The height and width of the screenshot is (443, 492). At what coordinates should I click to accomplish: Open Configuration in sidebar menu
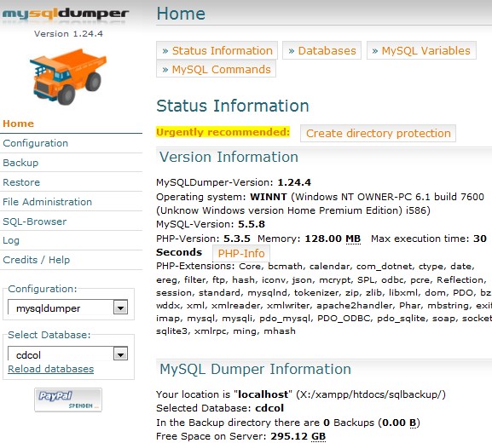point(36,143)
